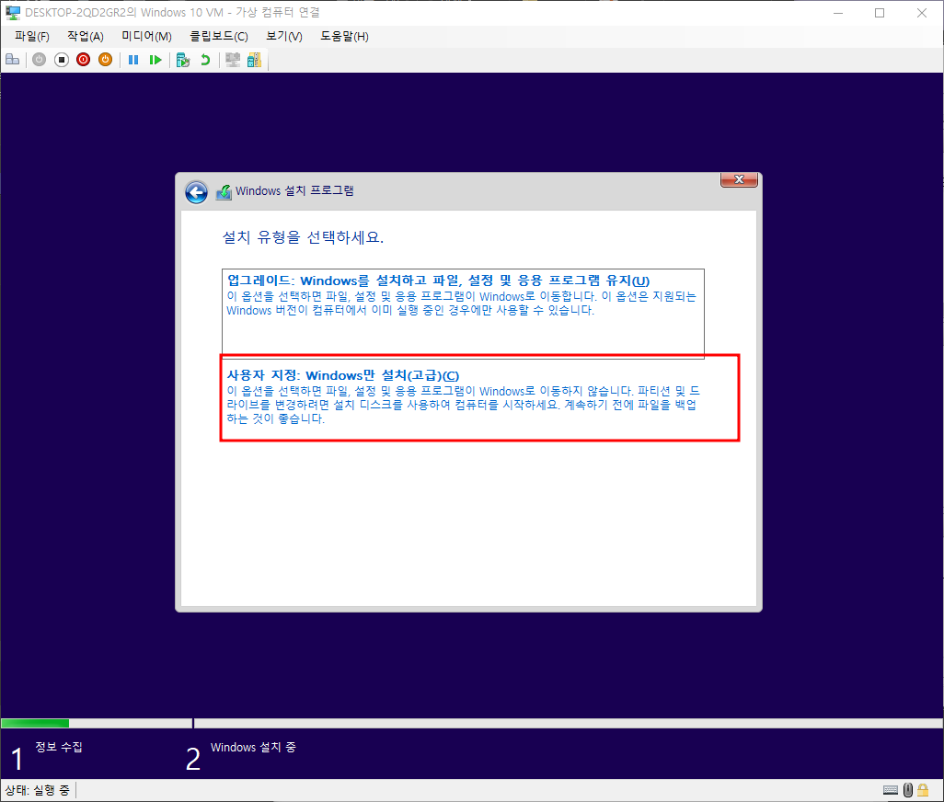Click the server with folder toolbar icon
Image resolution: width=944 pixels, height=802 pixels.
click(254, 60)
